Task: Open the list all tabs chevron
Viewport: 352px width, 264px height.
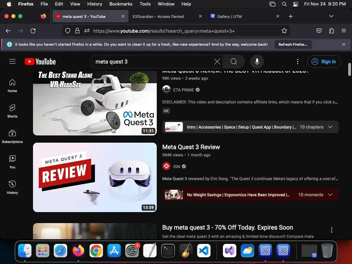Action: click(331, 16)
